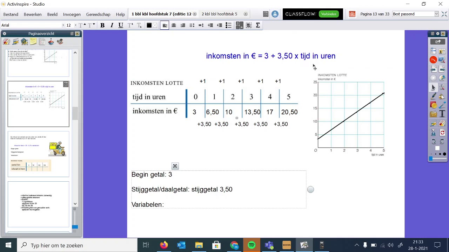The image size is (449, 252).
Task: Click the main menu share icon in toolbox
Action: [437, 42]
